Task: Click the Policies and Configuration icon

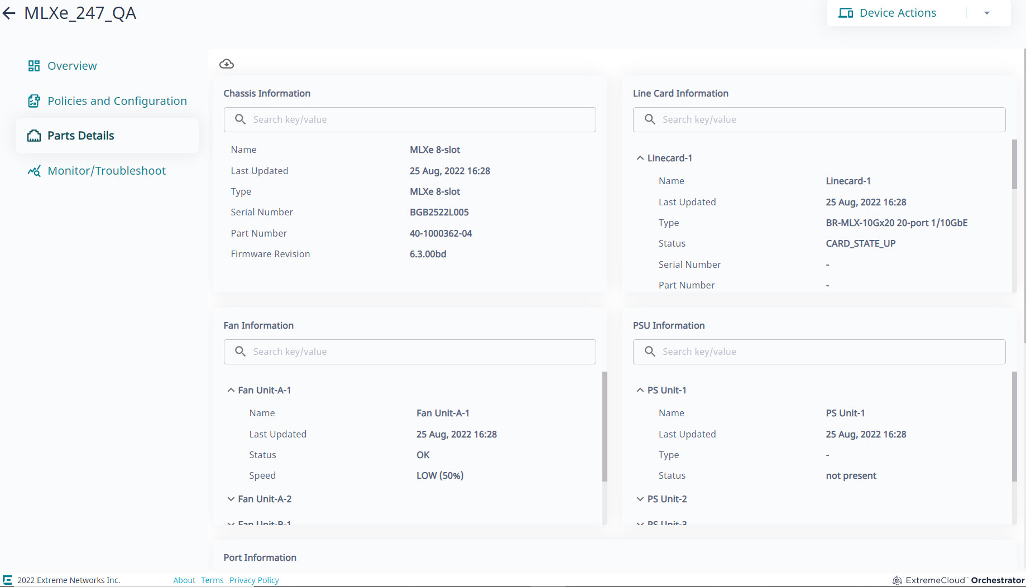Action: tap(34, 101)
